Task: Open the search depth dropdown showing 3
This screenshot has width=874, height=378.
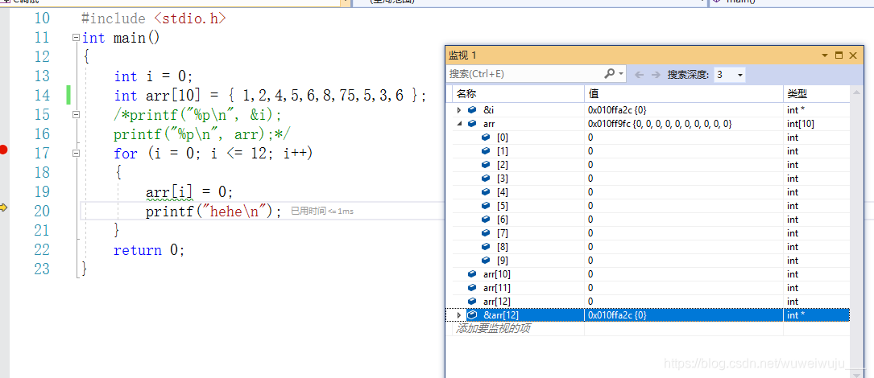Action: (x=730, y=74)
